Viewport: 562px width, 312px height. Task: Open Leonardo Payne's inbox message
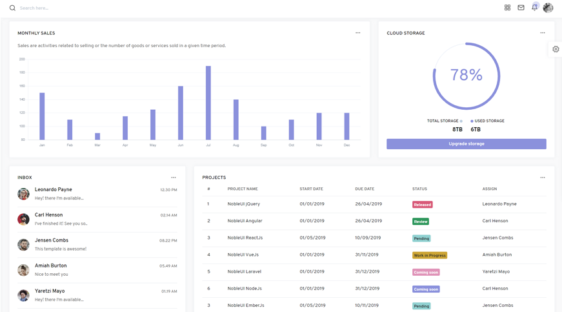[97, 194]
